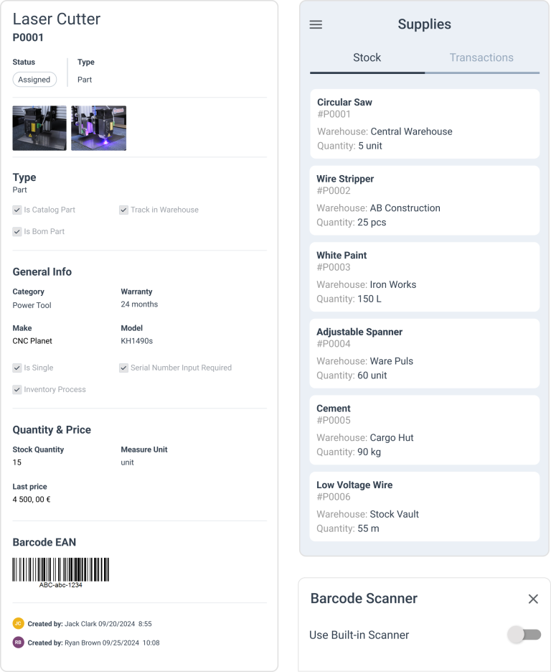This screenshot has width=551, height=672.
Task: Disable Serial Number Input Required
Action: click(x=123, y=368)
